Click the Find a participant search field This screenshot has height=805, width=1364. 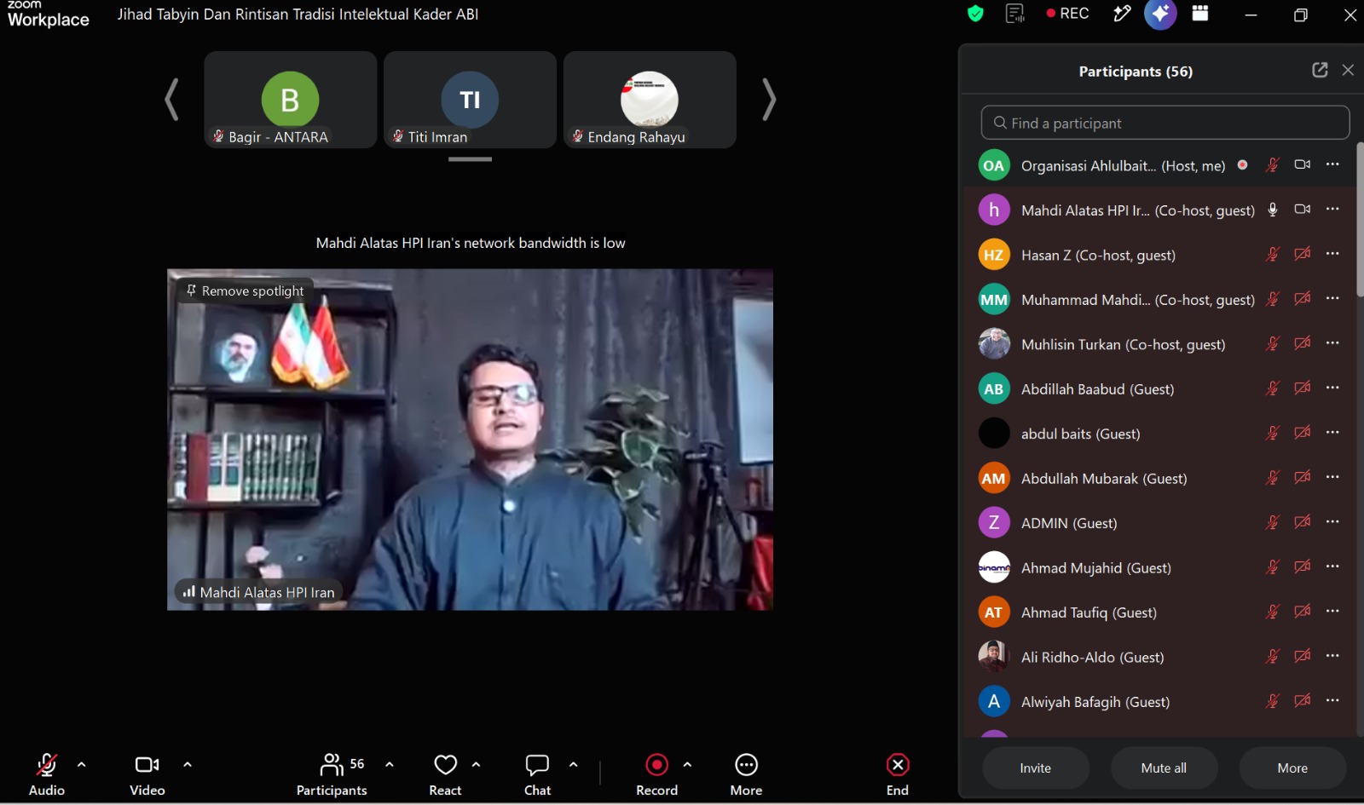[1165, 123]
